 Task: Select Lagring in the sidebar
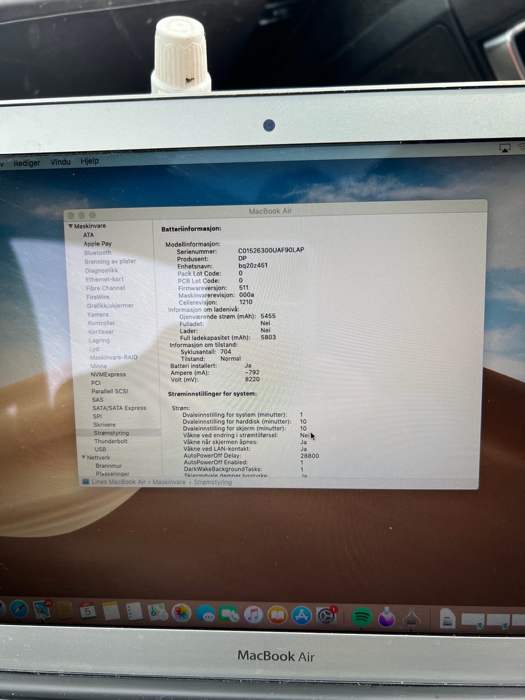coord(100,340)
